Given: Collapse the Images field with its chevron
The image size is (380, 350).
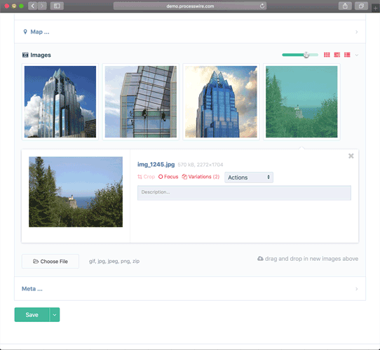Looking at the screenshot, I should [356, 55].
